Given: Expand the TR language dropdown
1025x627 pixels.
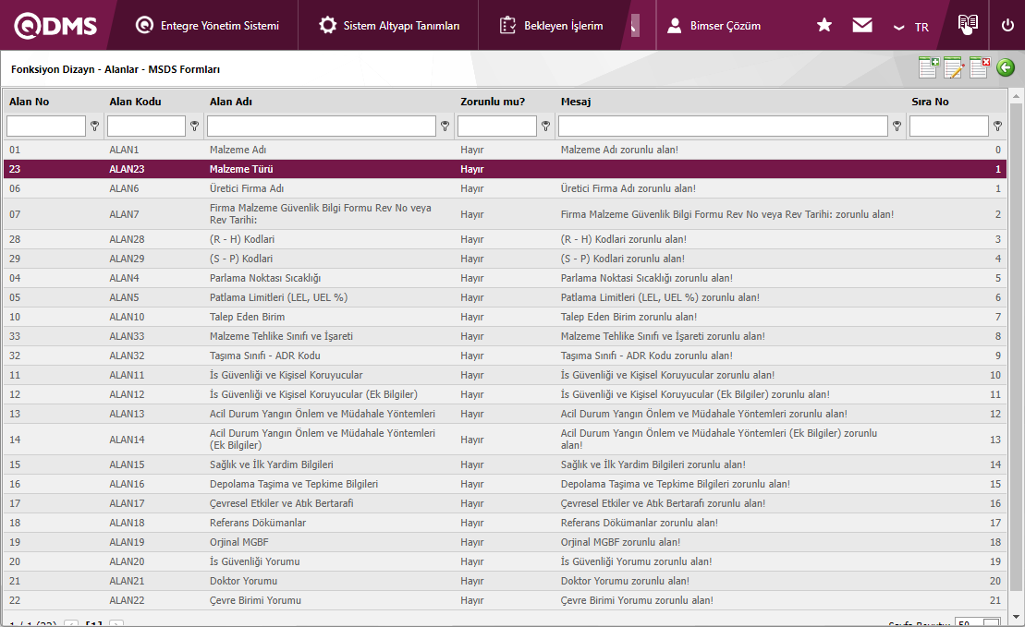Looking at the screenshot, I should pos(911,27).
